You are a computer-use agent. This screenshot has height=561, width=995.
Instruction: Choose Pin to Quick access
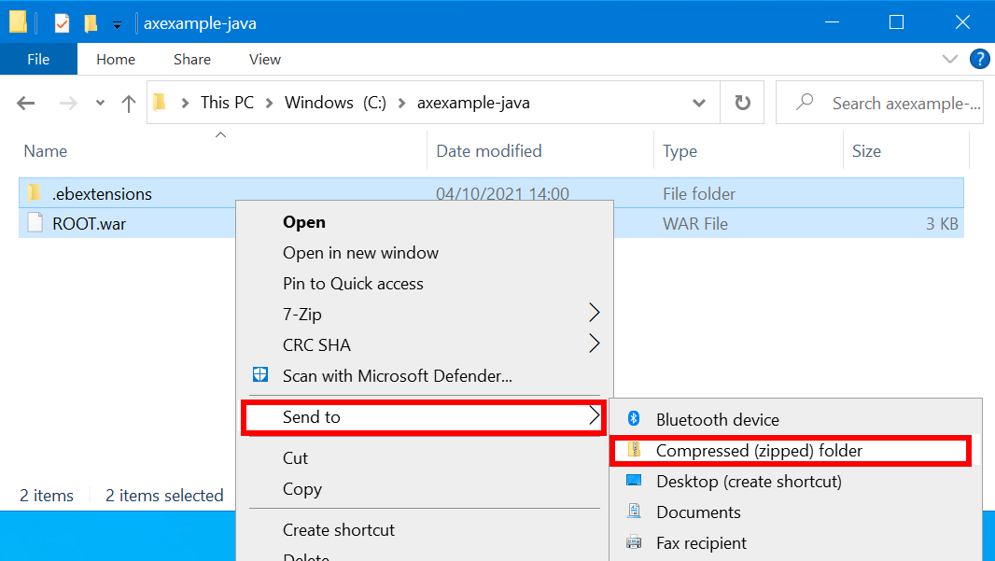(x=425, y=284)
